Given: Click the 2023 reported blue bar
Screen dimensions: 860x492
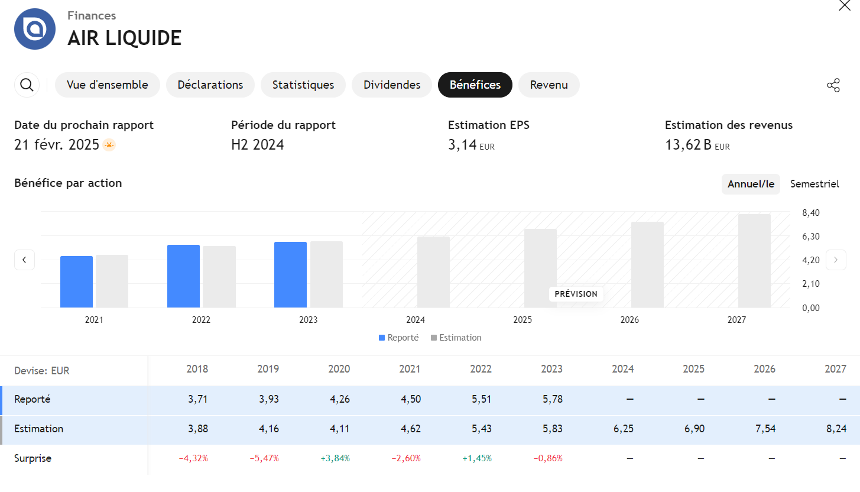Looking at the screenshot, I should point(290,275).
